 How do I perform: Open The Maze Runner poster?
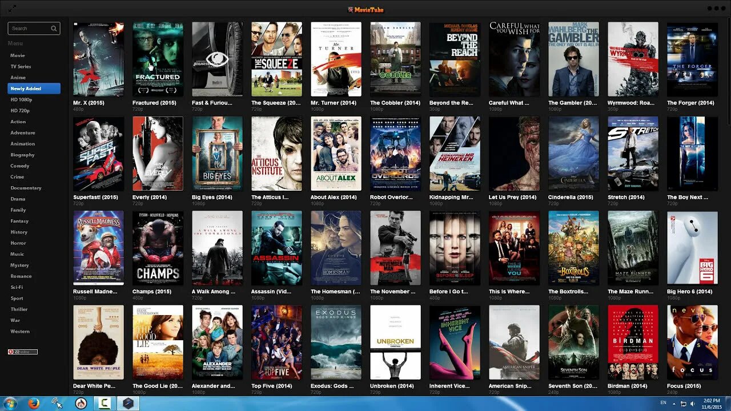tap(633, 248)
